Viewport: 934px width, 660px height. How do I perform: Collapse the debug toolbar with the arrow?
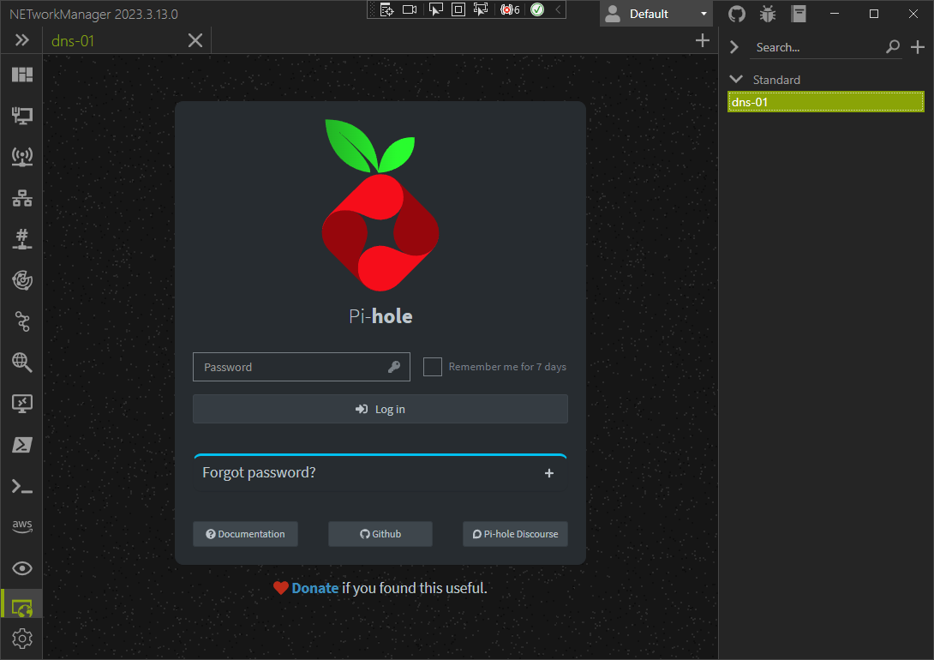[x=558, y=9]
